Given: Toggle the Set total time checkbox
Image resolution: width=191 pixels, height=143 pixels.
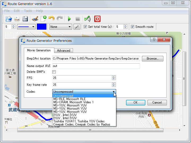Looking at the screenshot, I should [x=85, y=27].
